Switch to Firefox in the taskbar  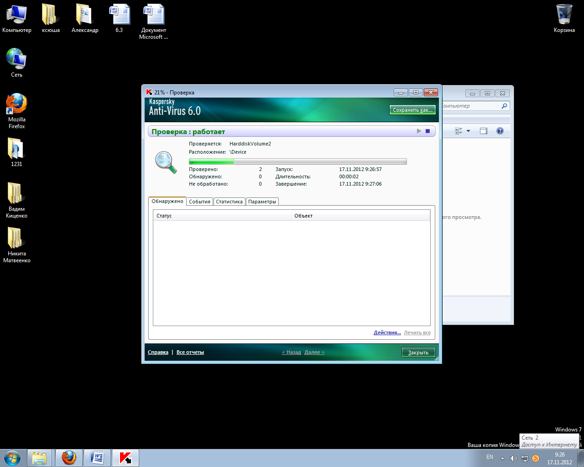(x=69, y=457)
